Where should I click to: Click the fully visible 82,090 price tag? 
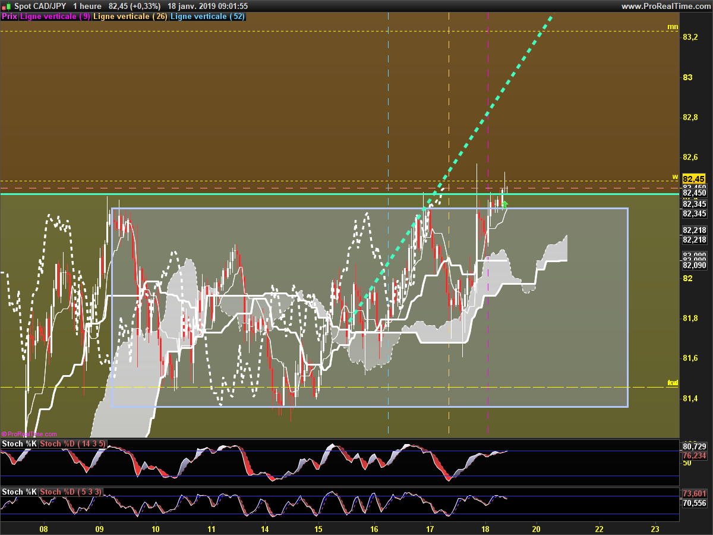tap(694, 265)
